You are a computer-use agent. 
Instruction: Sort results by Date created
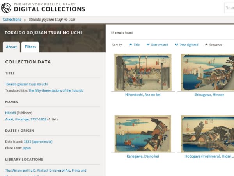point(160,45)
